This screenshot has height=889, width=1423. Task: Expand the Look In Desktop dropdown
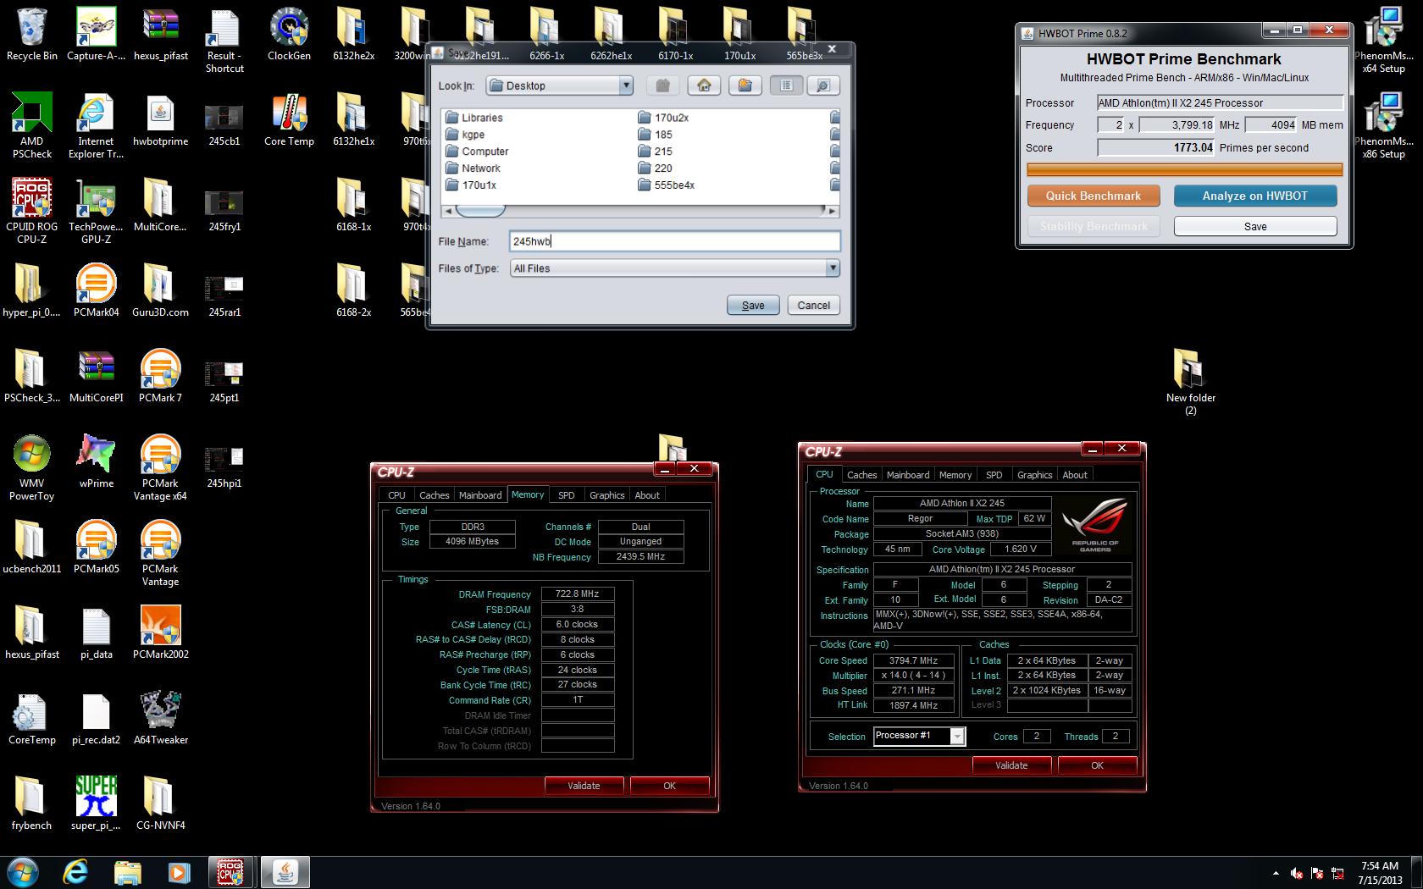626,86
